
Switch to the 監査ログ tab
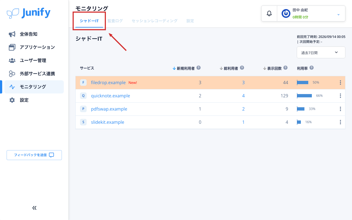(x=115, y=21)
